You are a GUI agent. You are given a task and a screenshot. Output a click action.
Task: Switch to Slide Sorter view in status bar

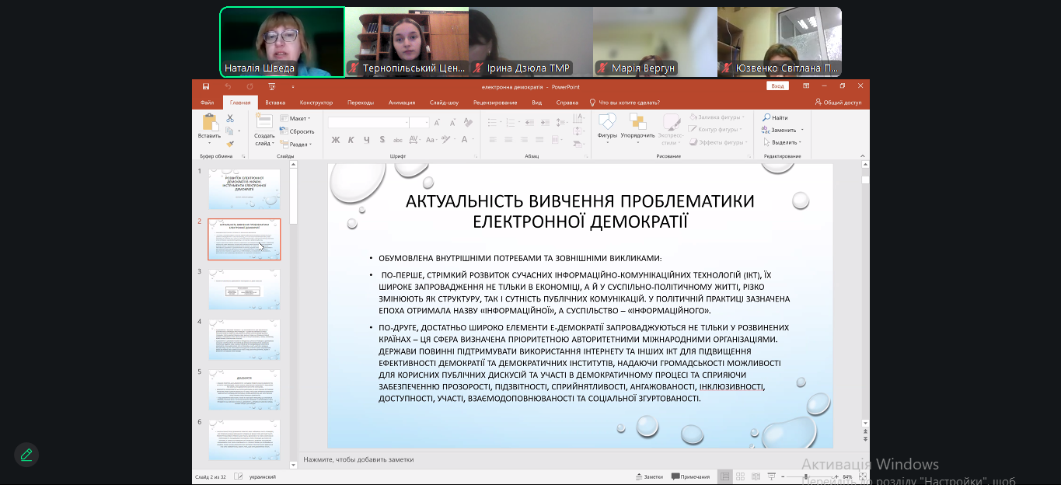pos(740,476)
